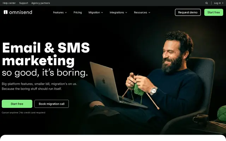This screenshot has height=141, width=226.
Task: Visit the Support link
Action: (24, 3)
